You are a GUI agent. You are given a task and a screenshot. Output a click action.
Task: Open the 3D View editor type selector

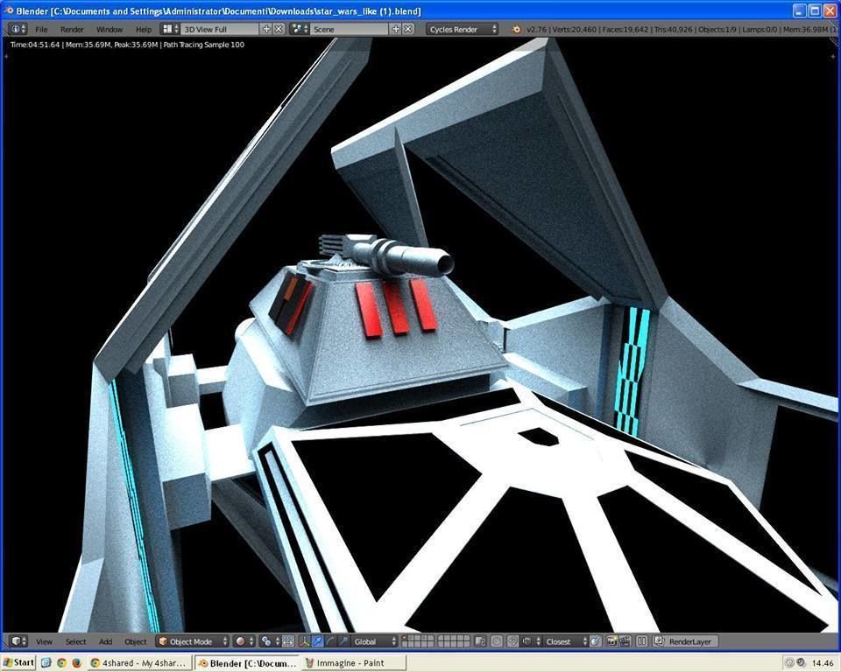tap(18, 641)
